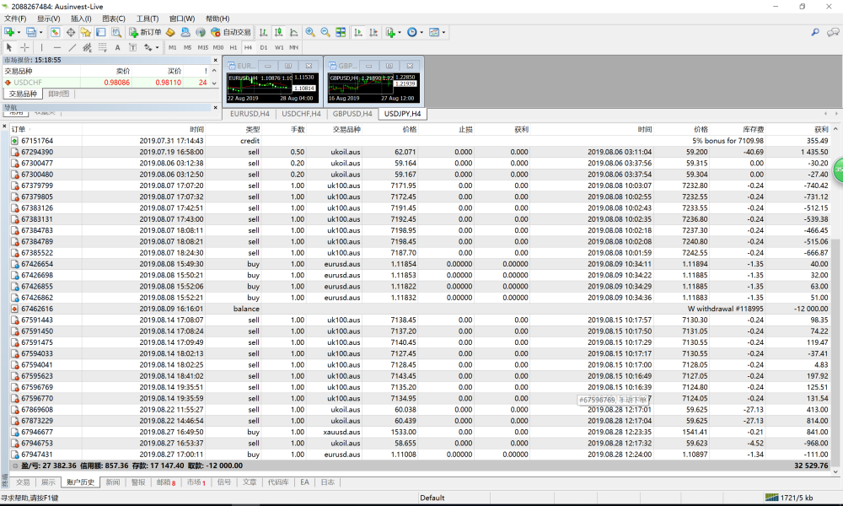Click the 新订单 (New Order) button
Screen dimensions: 843x506
[x=145, y=32]
